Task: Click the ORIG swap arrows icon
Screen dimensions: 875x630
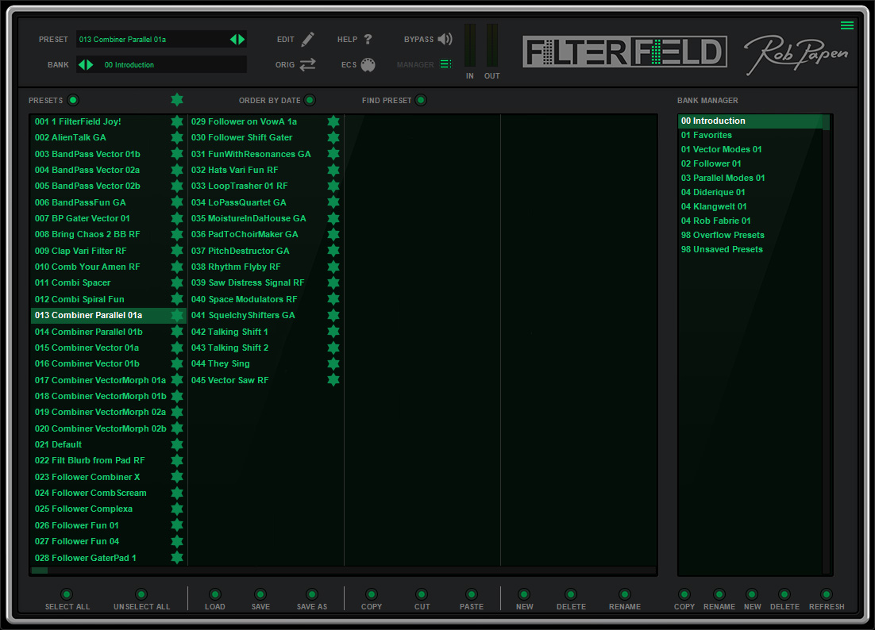Action: [x=307, y=65]
